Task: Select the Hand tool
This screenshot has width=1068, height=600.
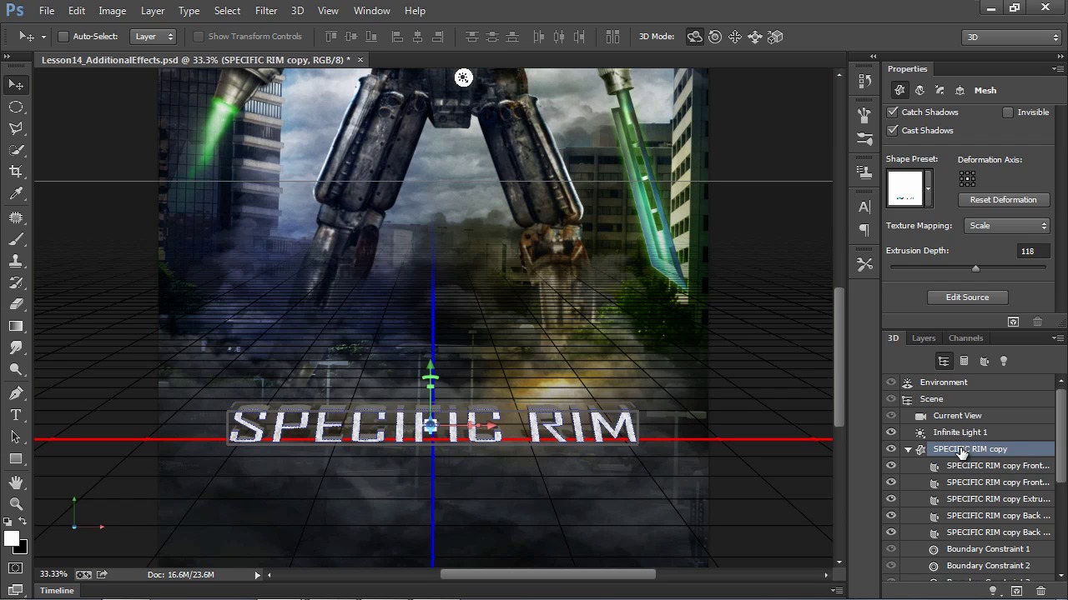Action: (16, 482)
